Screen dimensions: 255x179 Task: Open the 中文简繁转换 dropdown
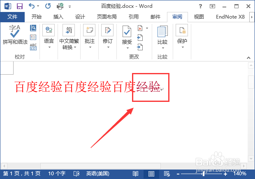pos(69,37)
